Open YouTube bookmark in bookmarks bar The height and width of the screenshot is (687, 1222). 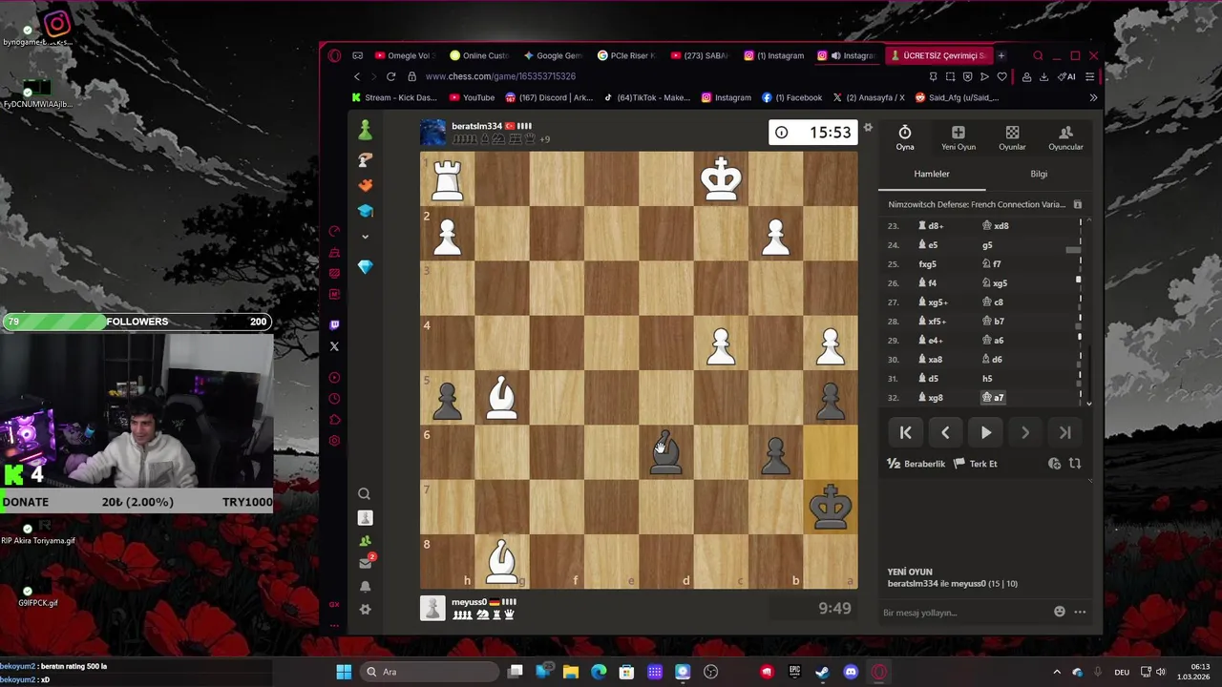[472, 97]
